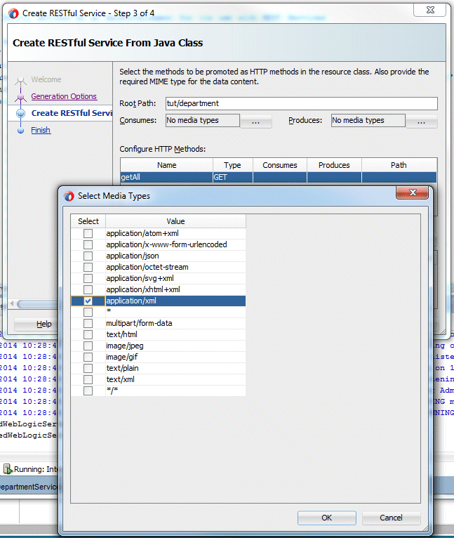Click the Select Media Types title icon
The image size is (454, 538).
point(69,196)
